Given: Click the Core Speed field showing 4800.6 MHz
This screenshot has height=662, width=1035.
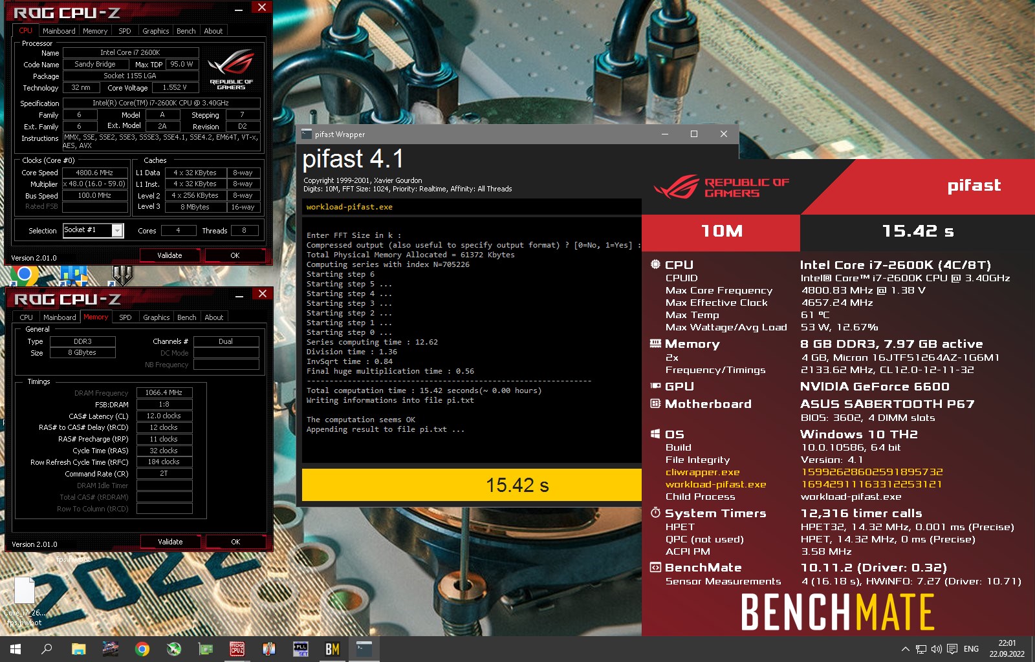Looking at the screenshot, I should coord(94,173).
